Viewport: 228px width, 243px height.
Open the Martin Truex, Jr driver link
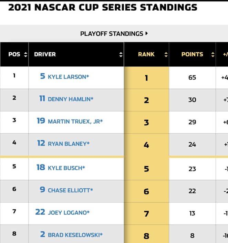[75, 122]
